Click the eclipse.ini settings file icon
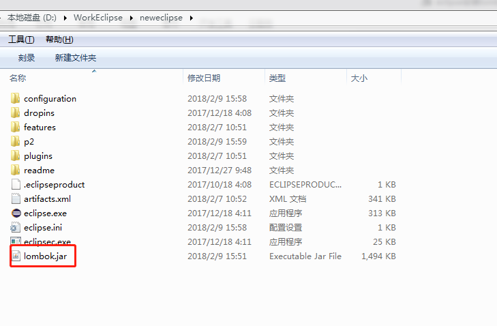 tap(16, 227)
